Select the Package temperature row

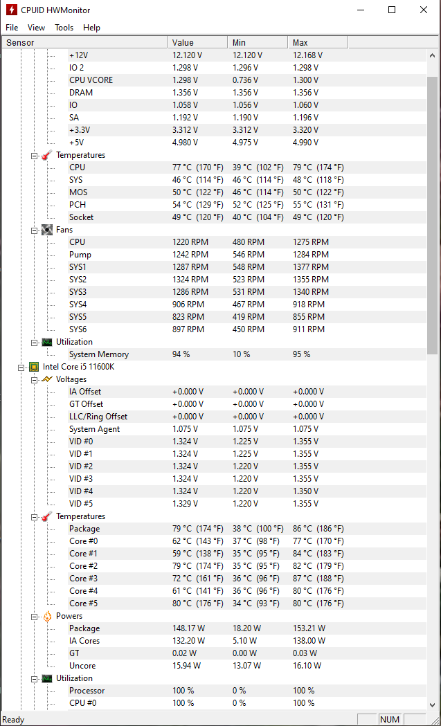(x=84, y=529)
